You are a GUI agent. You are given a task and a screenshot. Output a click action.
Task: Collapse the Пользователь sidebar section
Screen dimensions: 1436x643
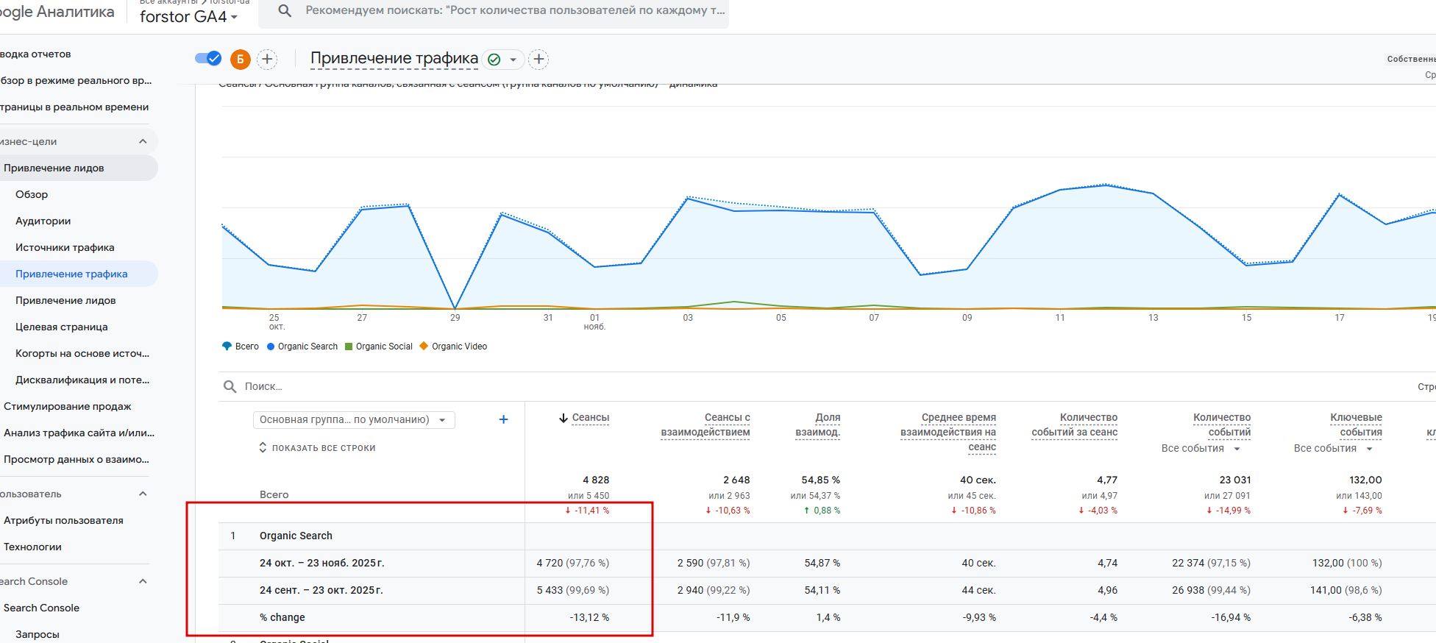click(143, 494)
